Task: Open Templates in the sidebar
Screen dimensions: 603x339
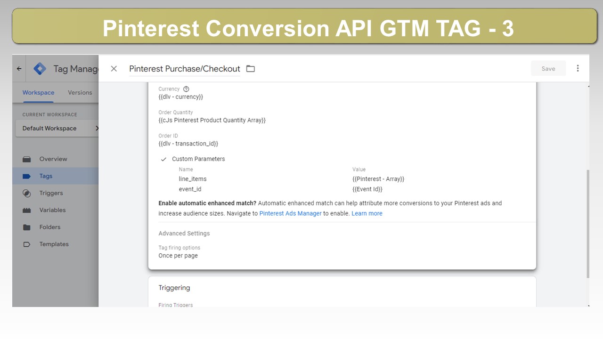Action: tap(54, 244)
